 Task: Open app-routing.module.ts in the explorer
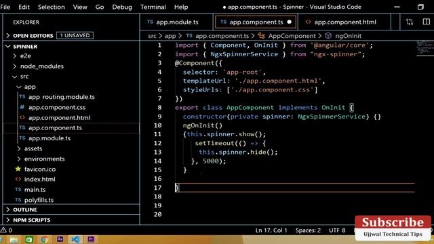[x=62, y=97]
